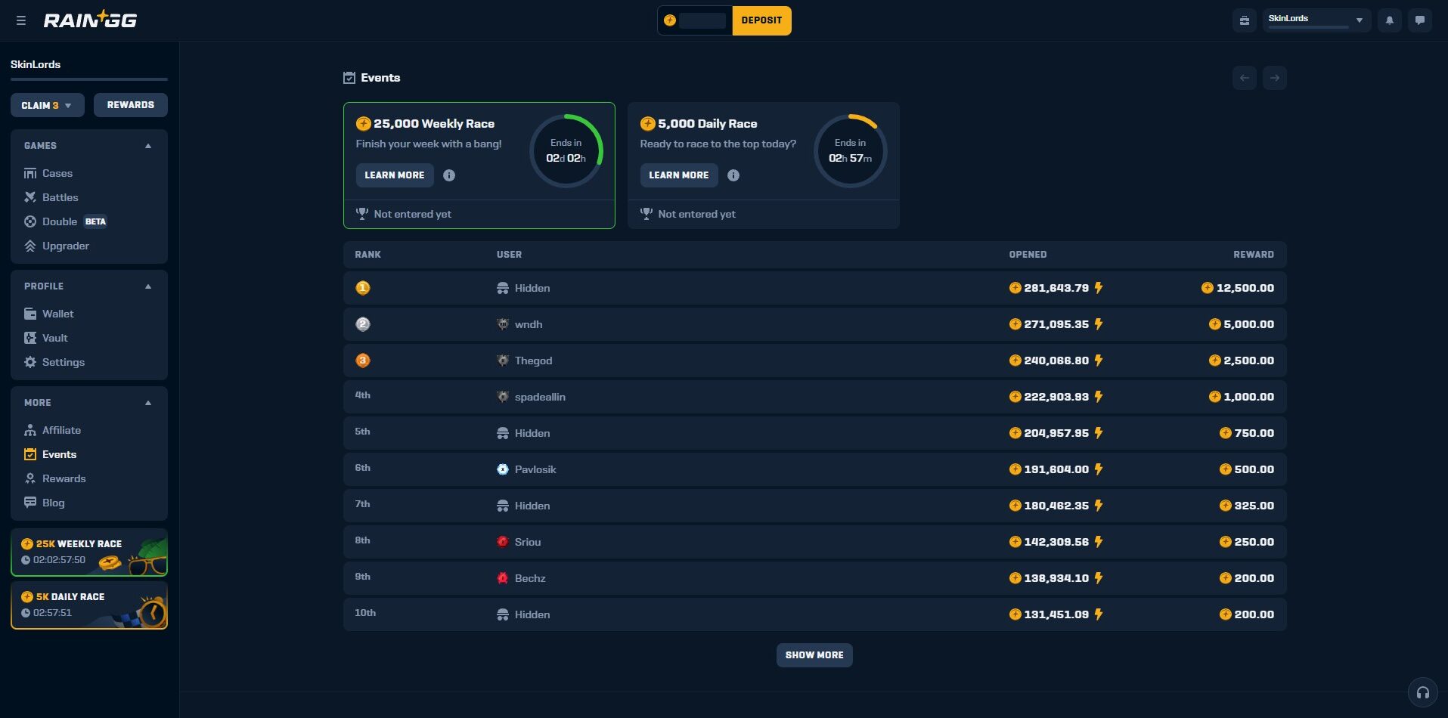Click Daily Race countdown ring

tap(850, 150)
